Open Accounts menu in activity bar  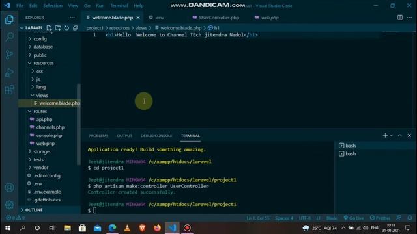[x=9, y=188]
